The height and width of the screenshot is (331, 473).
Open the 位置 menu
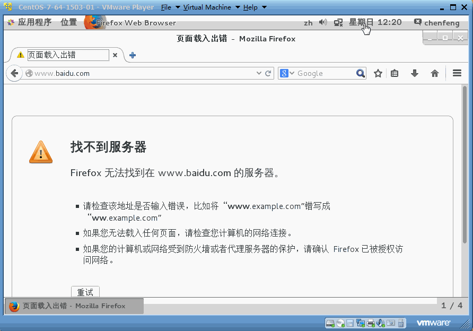pos(69,22)
